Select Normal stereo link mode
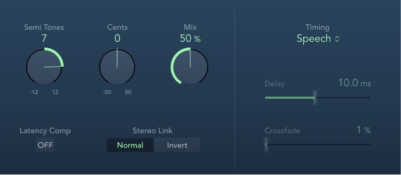The width and height of the screenshot is (401, 175). coord(130,145)
